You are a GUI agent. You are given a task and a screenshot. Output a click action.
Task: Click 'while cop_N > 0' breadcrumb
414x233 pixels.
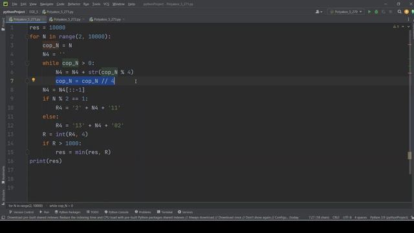pyautogui.click(x=61, y=206)
